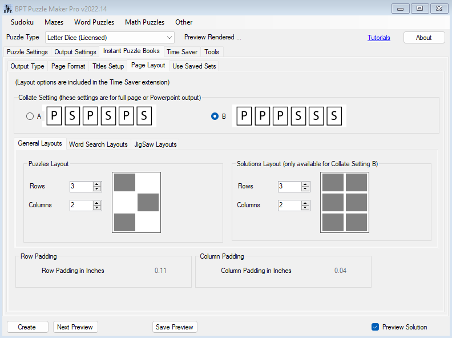Click the Puzzles Layout Rows input field
The width and height of the screenshot is (452, 338).
pos(81,187)
